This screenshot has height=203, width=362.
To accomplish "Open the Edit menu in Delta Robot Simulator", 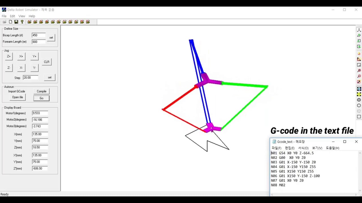I will 12,16.
